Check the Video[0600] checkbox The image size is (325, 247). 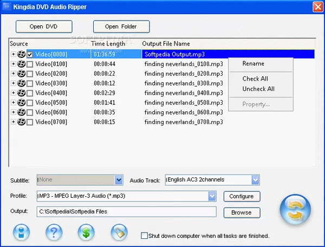[x=30, y=112]
